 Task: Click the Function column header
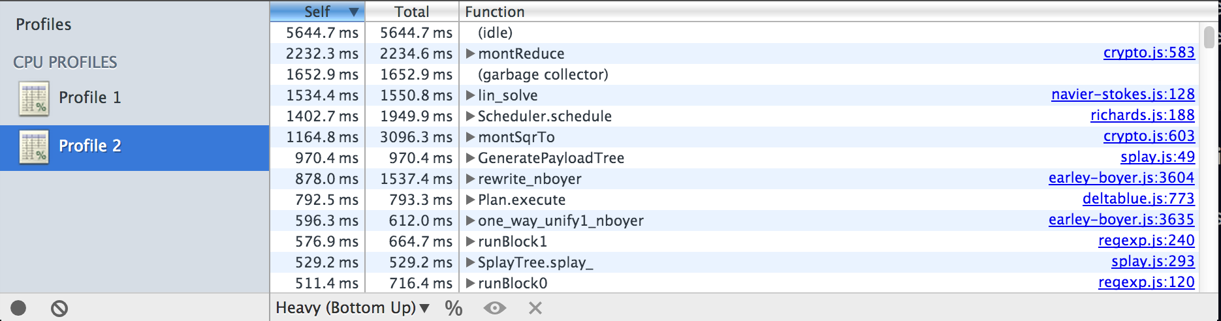(494, 12)
